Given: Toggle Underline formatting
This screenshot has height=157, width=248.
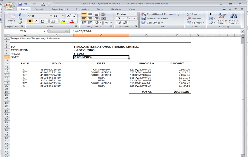Looking at the screenshot, I should tap(42, 21).
